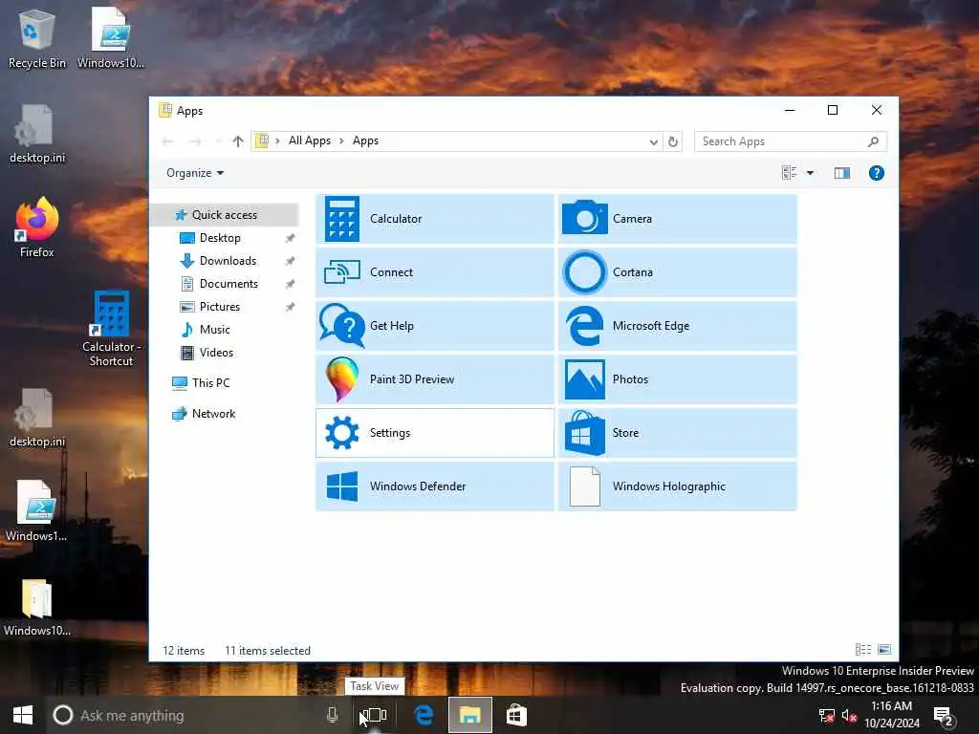Unpin Desktop from Quick access pin icon
Screen dimensions: 979x734
tap(290, 238)
